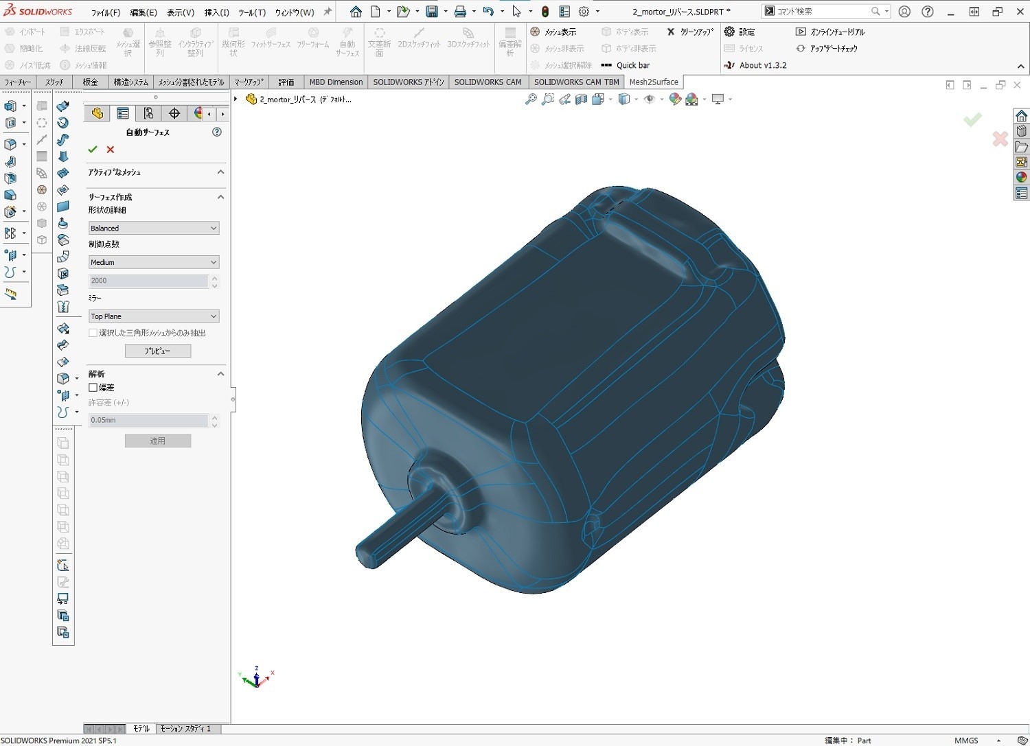Enable the 偏差 deviation checkbox
This screenshot has height=746, width=1030.
click(x=93, y=388)
